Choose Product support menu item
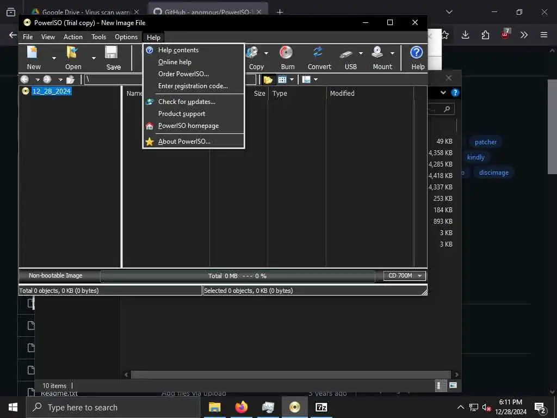Screen dimensions: 557x418 coord(194,114)
